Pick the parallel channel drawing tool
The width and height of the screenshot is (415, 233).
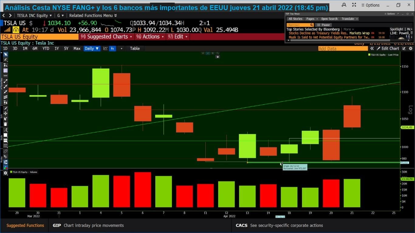click(x=5, y=97)
